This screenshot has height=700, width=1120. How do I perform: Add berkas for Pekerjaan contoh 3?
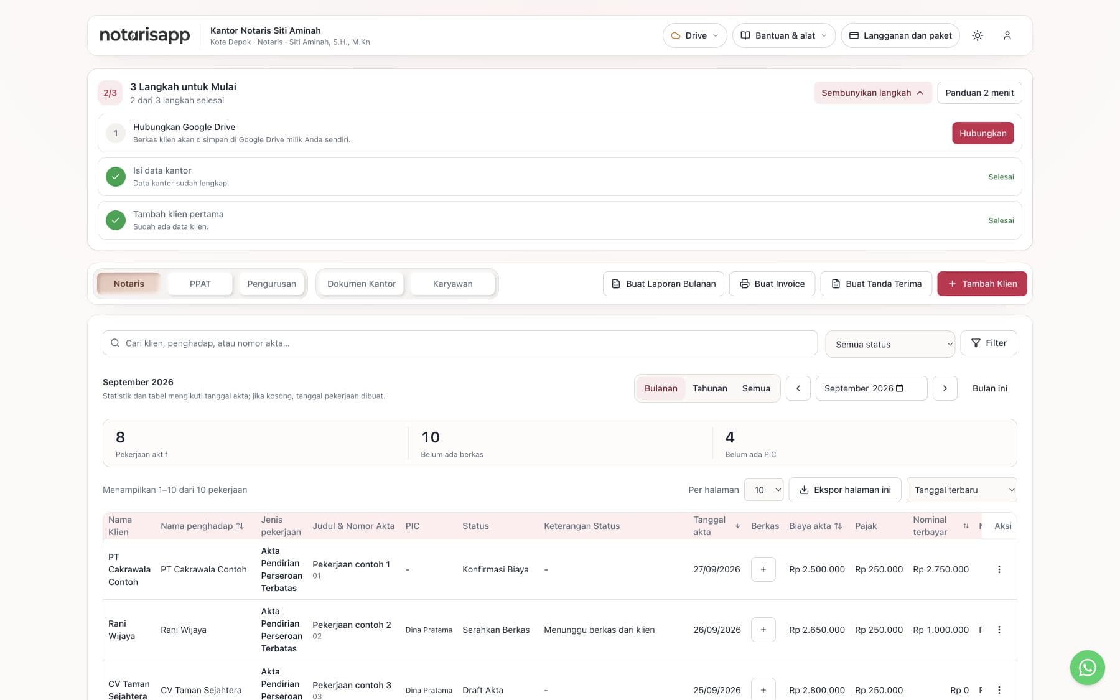click(x=763, y=689)
